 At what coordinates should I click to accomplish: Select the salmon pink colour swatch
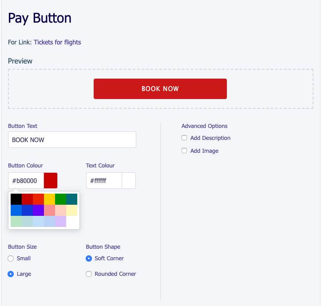tap(49, 210)
